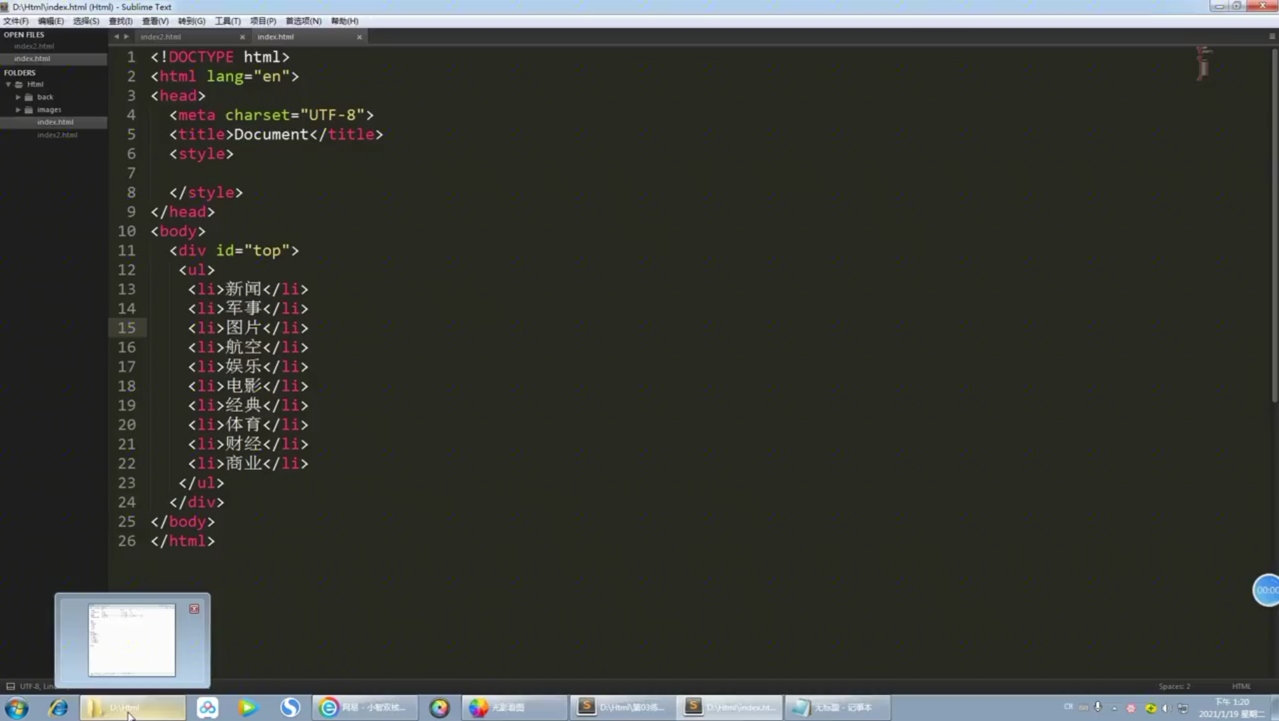Click the network tray icon
This screenshot has height=721, width=1279.
tap(1183, 708)
